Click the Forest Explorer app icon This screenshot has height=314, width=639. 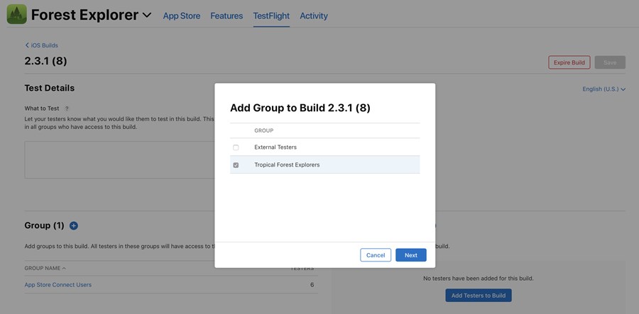pos(17,14)
